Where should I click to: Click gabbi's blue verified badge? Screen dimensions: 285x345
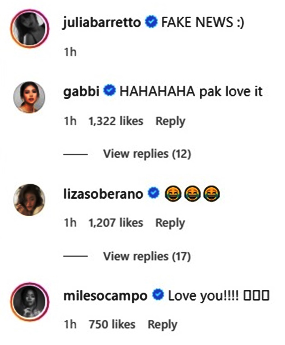(109, 91)
